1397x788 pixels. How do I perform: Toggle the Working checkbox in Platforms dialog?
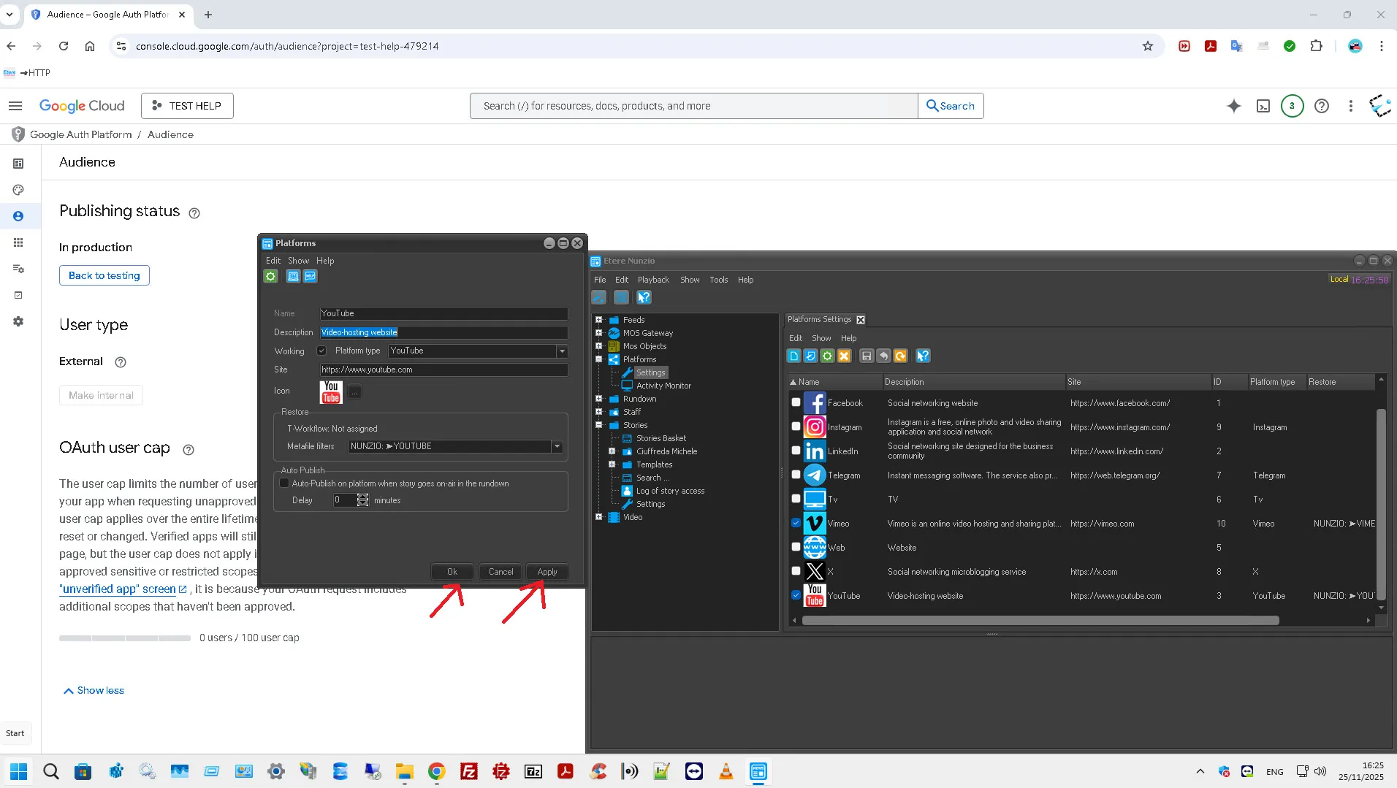coord(321,351)
